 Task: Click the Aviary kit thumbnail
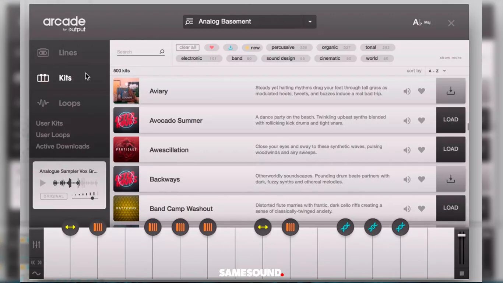coord(126,91)
